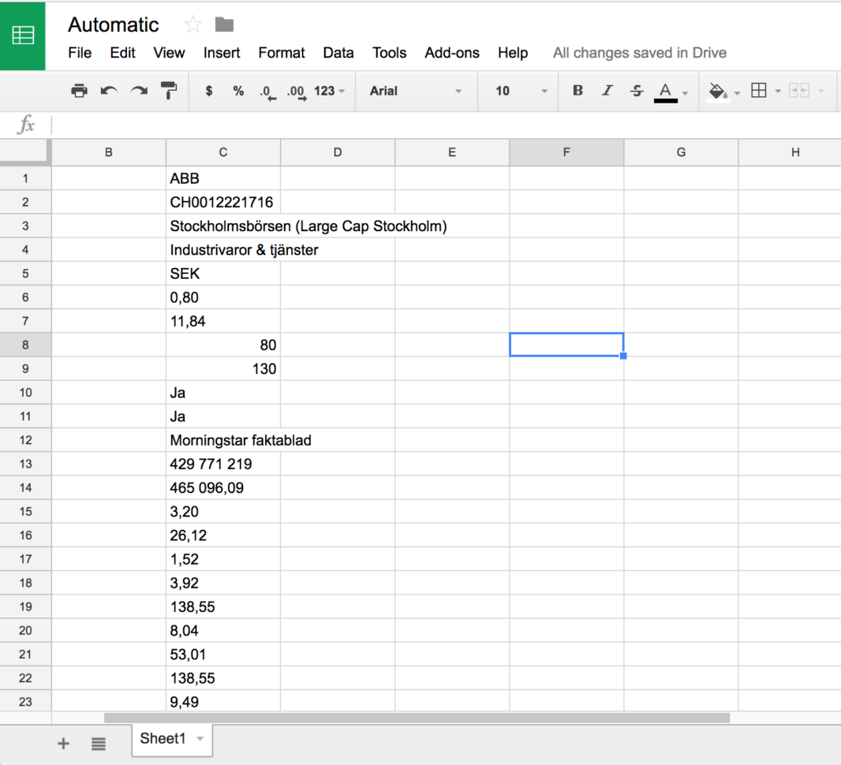Screen dimensions: 841x765
Task: Open the Format menu
Action: pyautogui.click(x=282, y=53)
